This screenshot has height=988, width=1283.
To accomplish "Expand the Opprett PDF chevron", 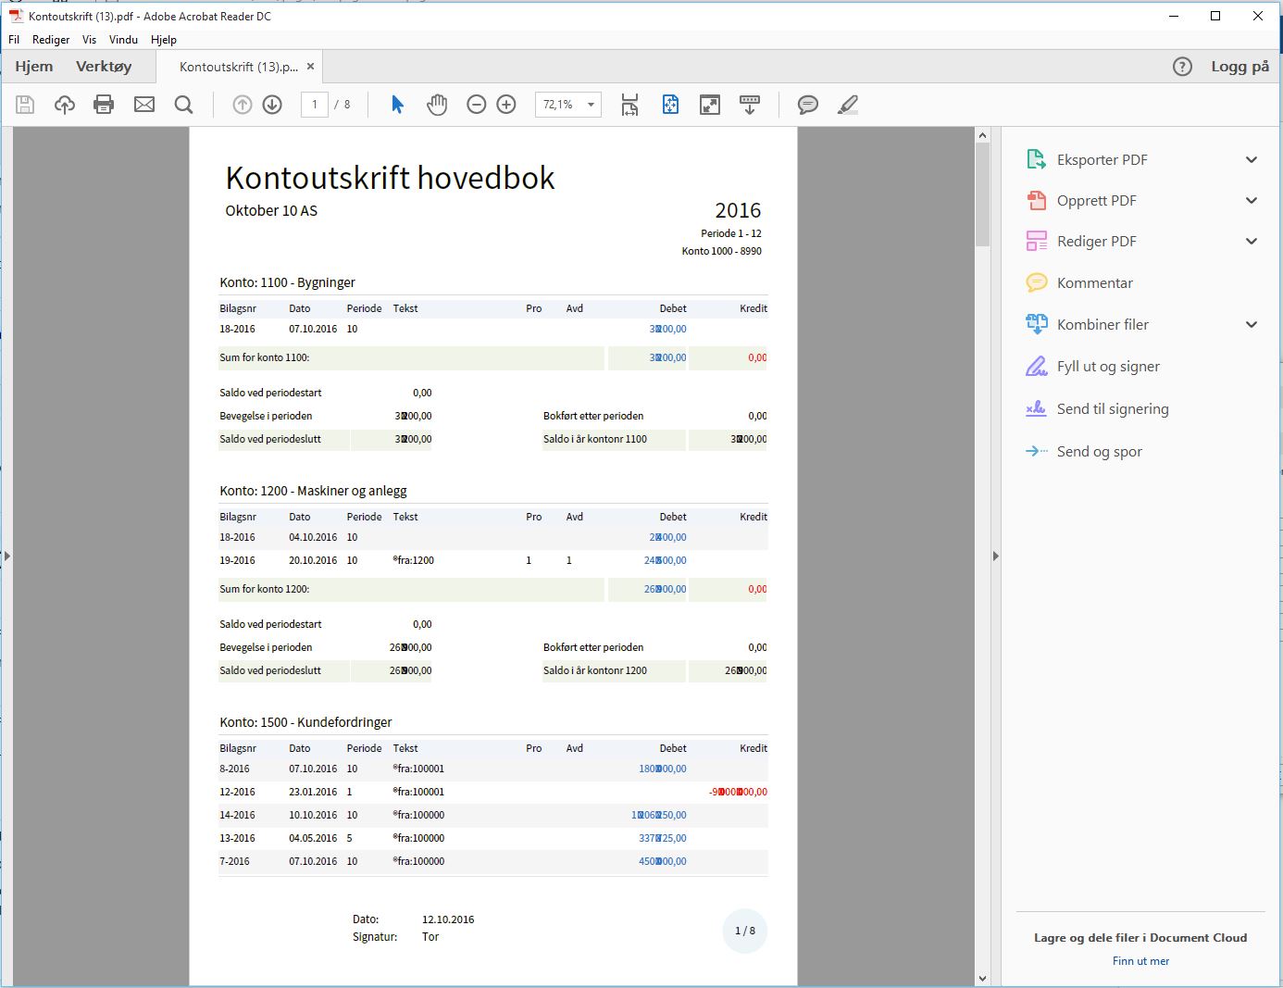I will pos(1252,200).
